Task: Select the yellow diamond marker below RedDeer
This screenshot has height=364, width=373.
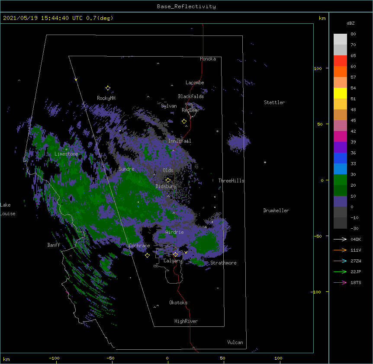Action: pos(184,121)
